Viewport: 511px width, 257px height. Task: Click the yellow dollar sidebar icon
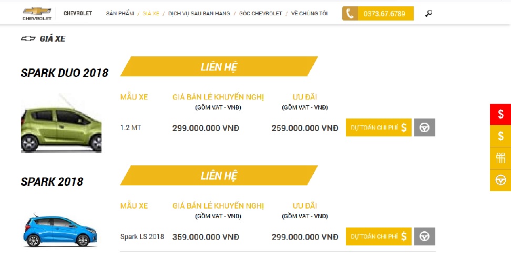click(500, 136)
